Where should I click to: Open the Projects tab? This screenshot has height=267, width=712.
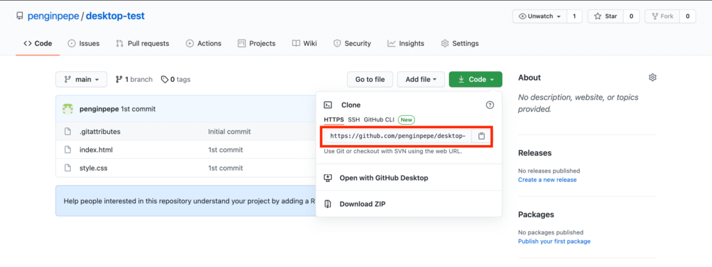257,44
